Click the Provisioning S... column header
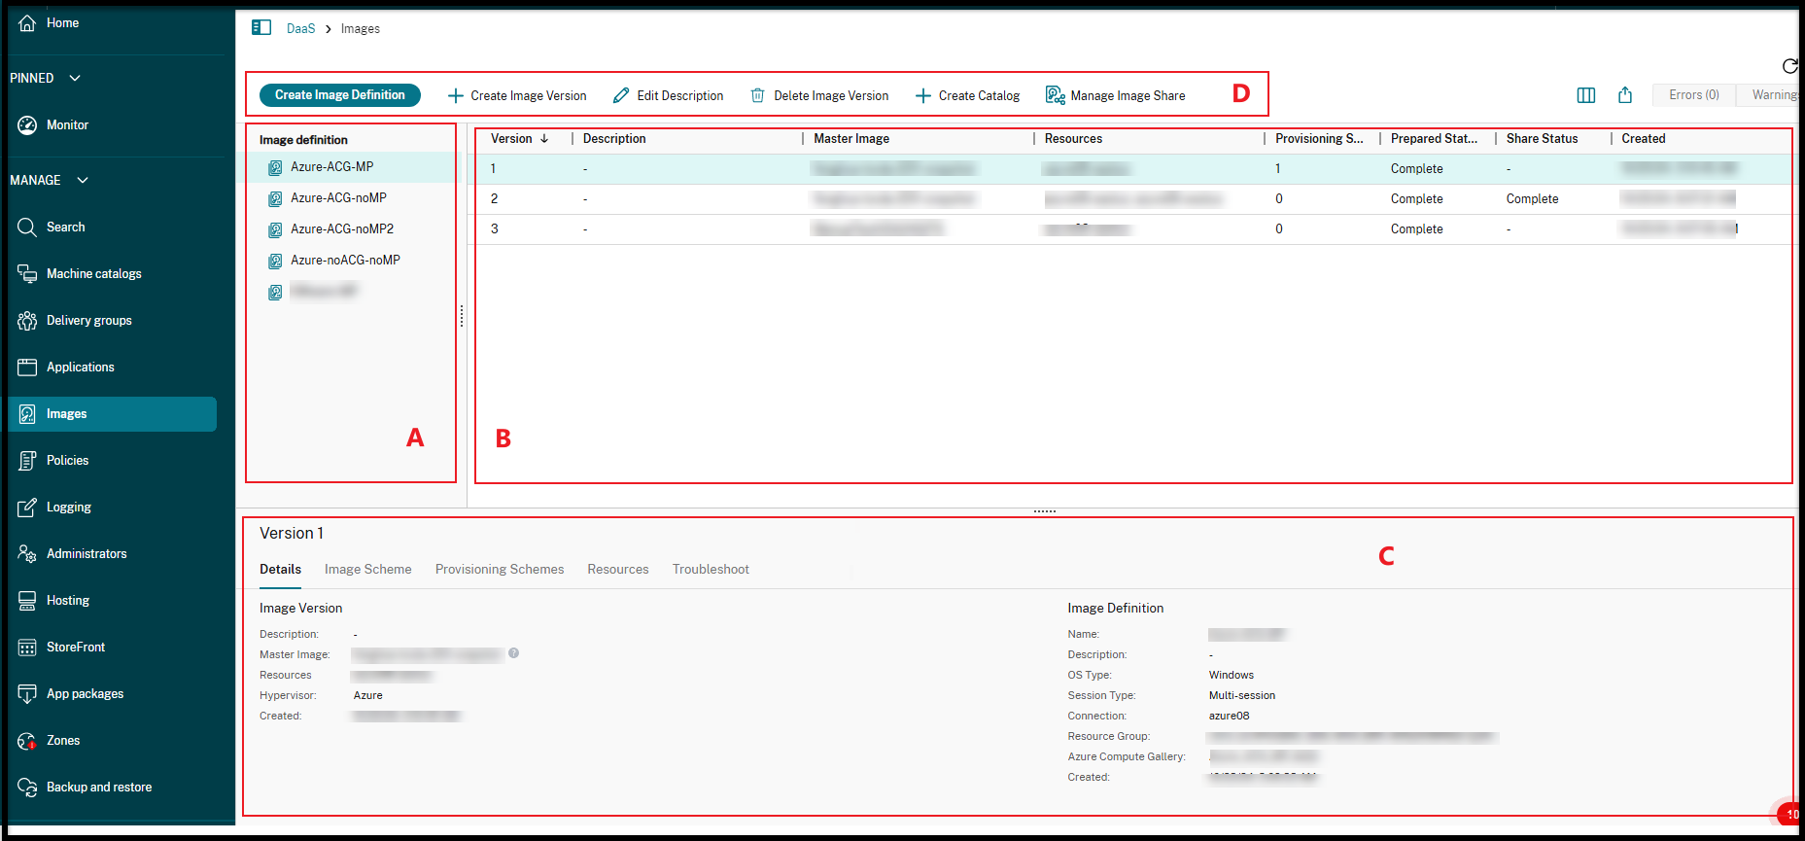 tap(1319, 139)
